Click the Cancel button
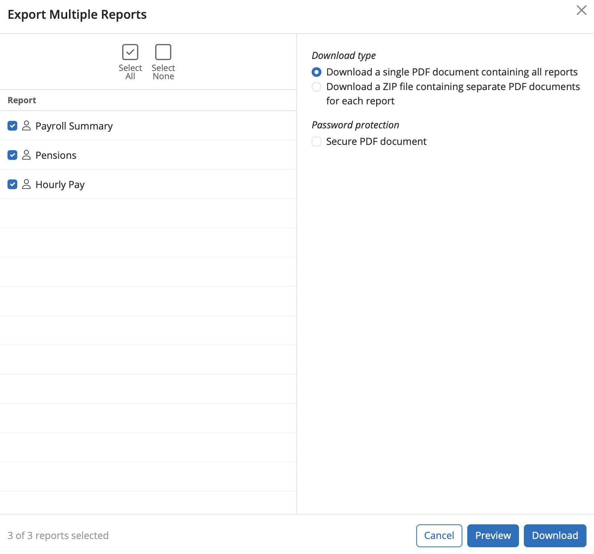The height and width of the screenshot is (554, 594). coord(439,536)
